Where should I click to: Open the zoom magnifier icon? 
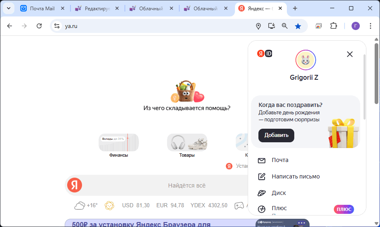(285, 26)
